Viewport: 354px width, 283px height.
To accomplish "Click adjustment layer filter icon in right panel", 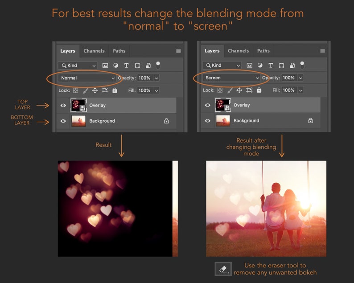I will coord(260,65).
